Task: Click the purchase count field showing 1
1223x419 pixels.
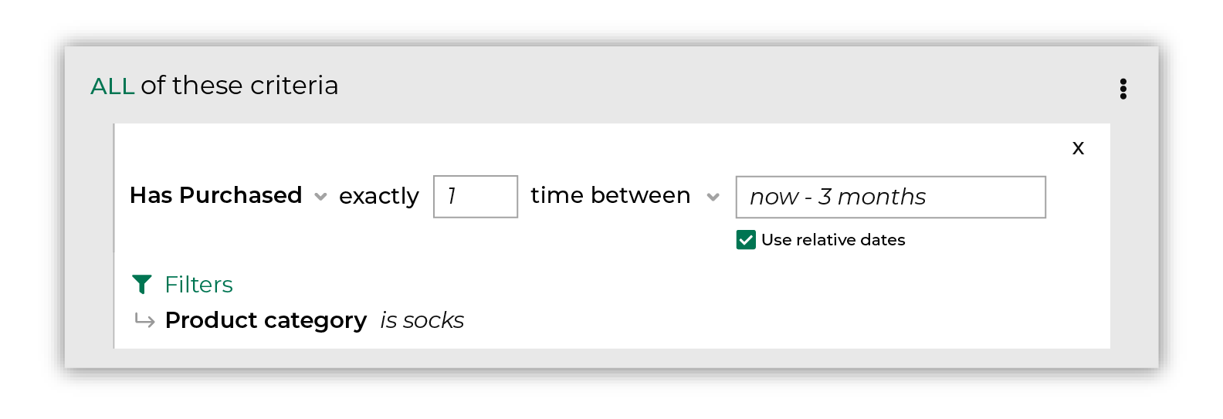Action: coord(475,197)
